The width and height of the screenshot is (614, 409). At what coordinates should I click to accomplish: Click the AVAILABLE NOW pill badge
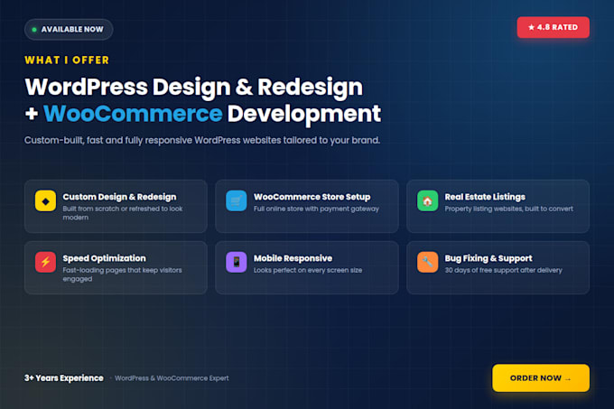click(69, 30)
